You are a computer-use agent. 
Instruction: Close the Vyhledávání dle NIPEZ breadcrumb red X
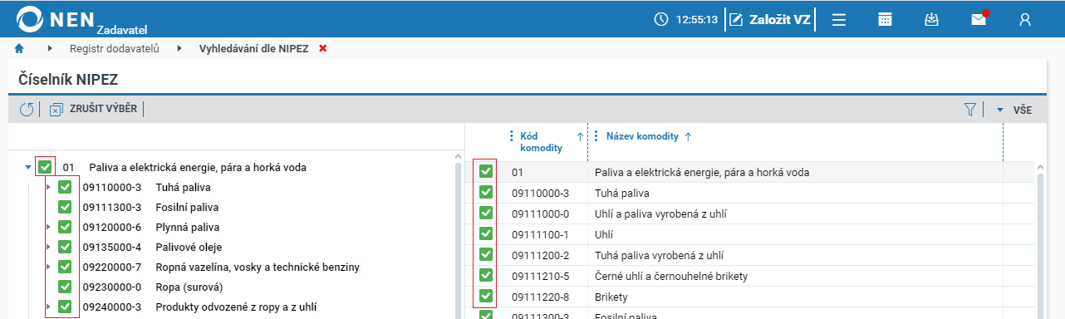point(323,48)
